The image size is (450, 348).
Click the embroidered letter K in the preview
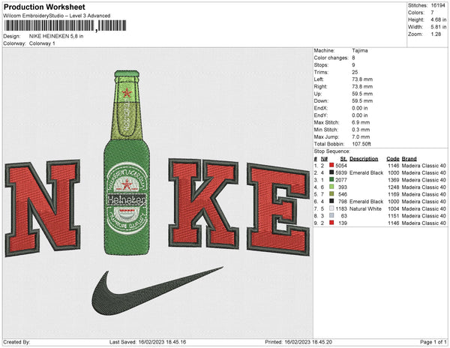pyautogui.click(x=203, y=203)
